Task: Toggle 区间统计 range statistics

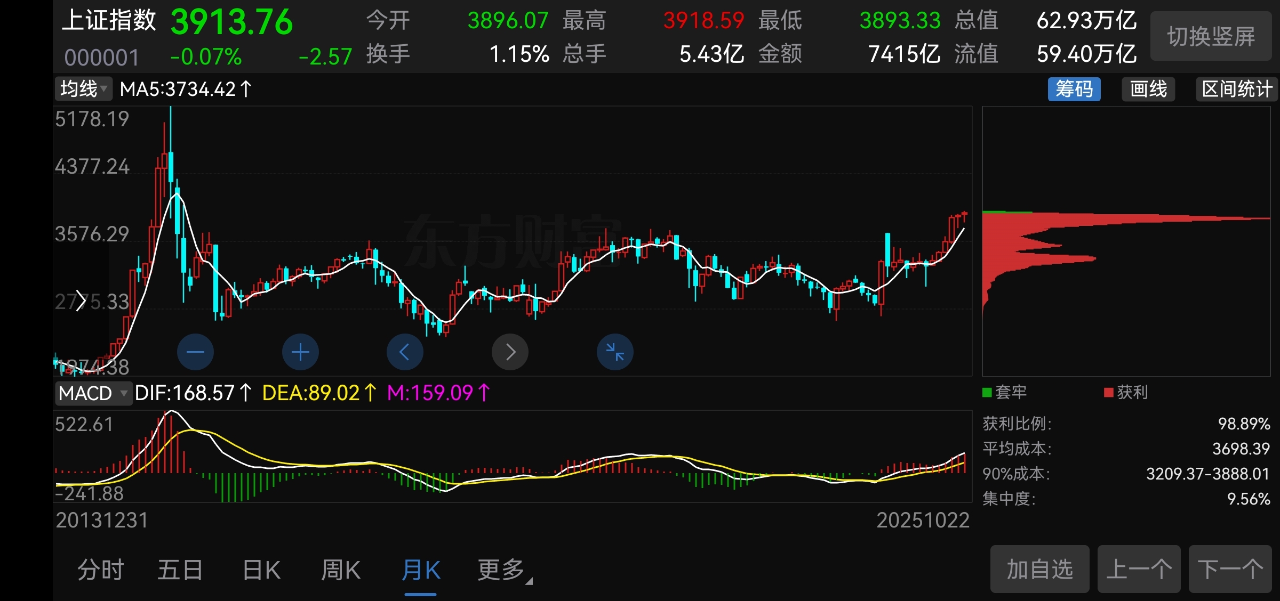Action: (x=1236, y=89)
